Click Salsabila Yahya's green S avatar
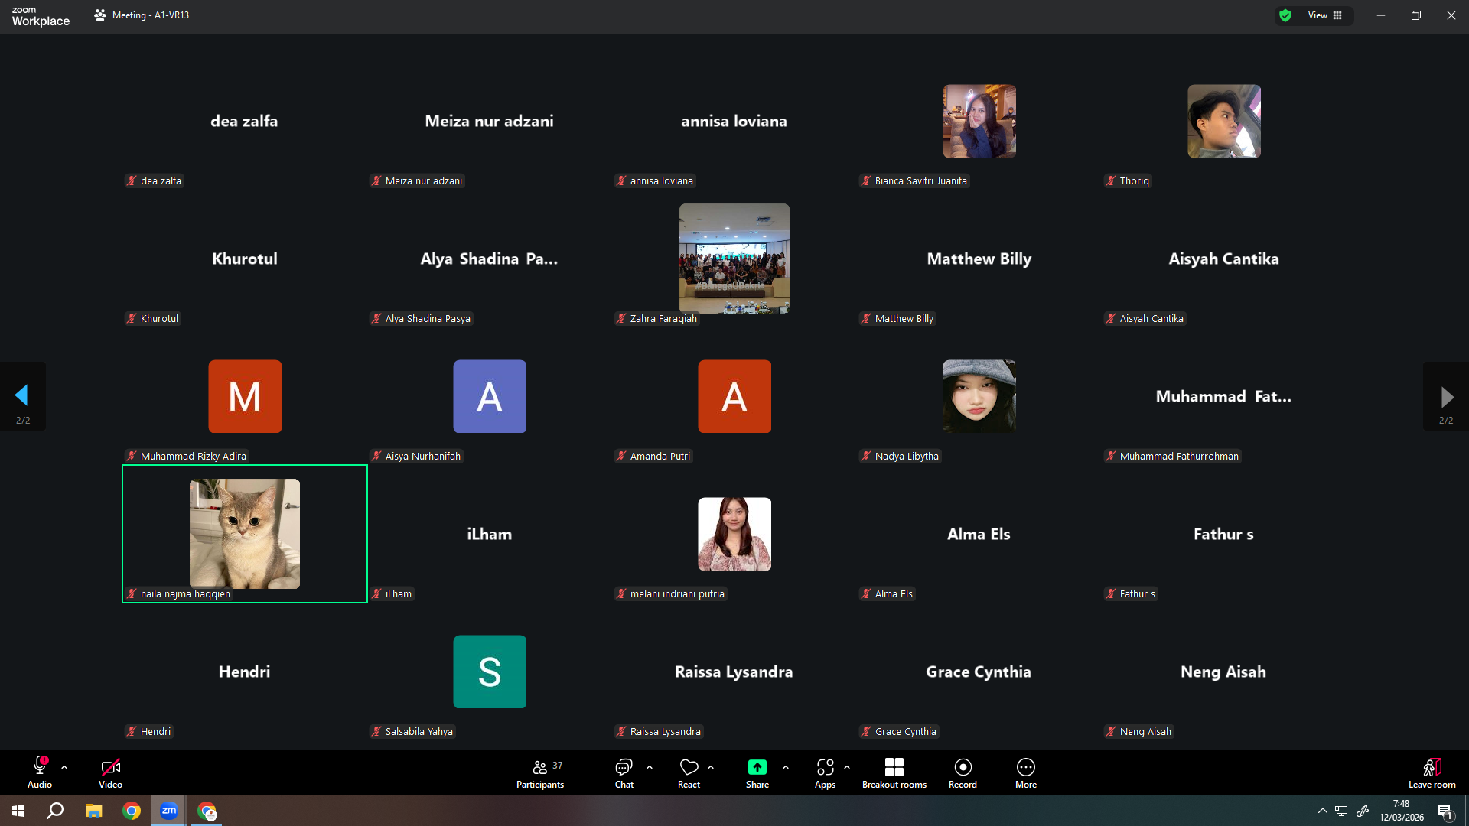Viewport: 1469px width, 826px height. (490, 672)
